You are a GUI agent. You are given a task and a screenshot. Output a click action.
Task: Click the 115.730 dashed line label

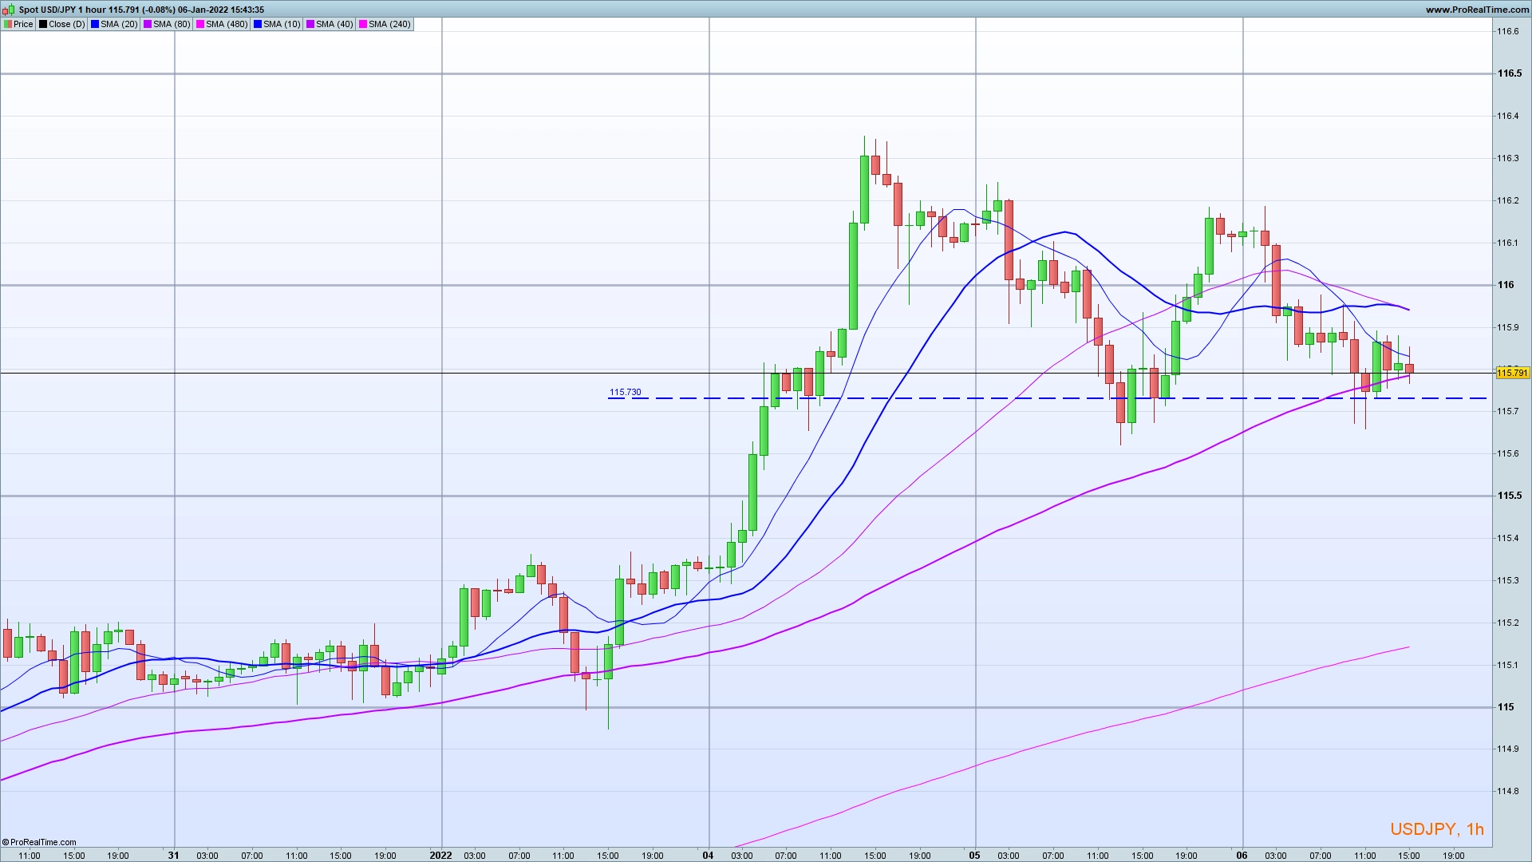[x=625, y=392]
